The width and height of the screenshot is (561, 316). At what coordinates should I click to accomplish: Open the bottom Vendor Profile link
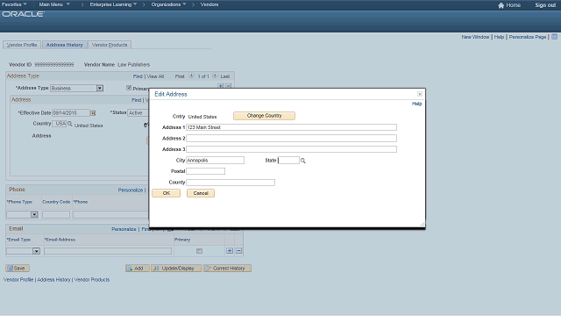(x=18, y=279)
